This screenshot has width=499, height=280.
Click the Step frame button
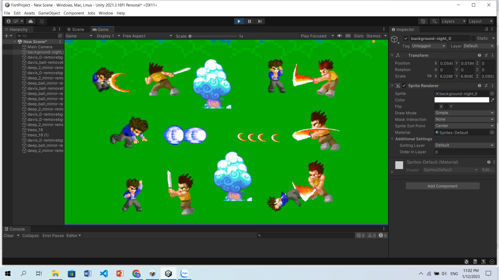tap(260, 21)
